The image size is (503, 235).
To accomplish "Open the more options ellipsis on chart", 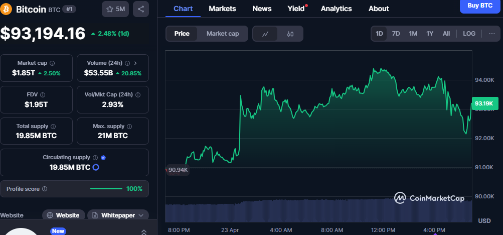I will pyautogui.click(x=492, y=33).
